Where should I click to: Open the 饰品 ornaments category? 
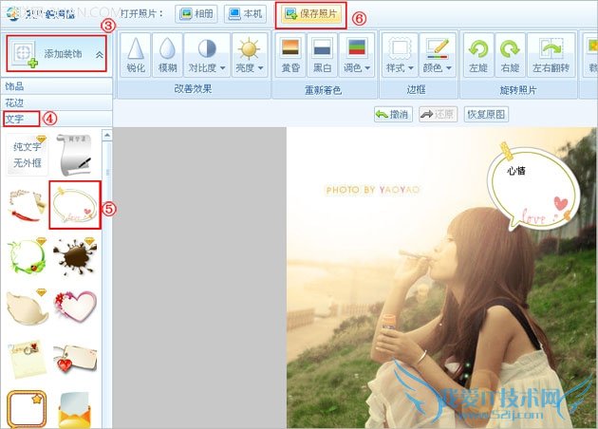point(56,86)
